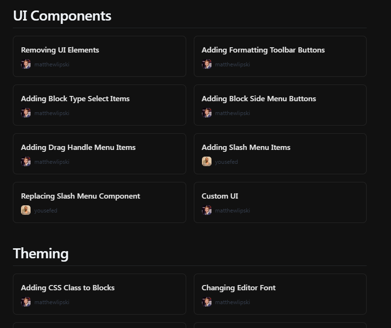Viewport: 391px width, 328px height.
Task: Open the Custom UI example
Action: pos(280,202)
